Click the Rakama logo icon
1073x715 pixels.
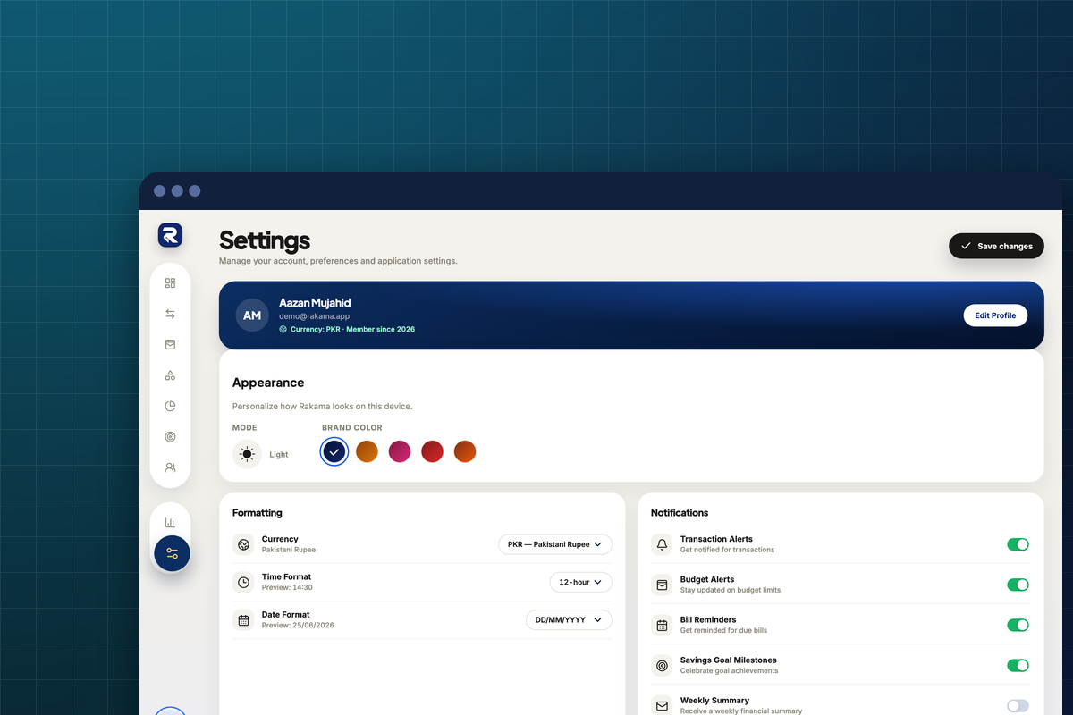[x=170, y=235]
